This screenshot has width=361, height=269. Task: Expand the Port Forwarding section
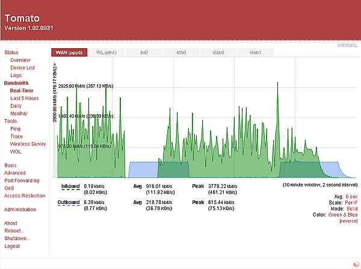click(22, 180)
